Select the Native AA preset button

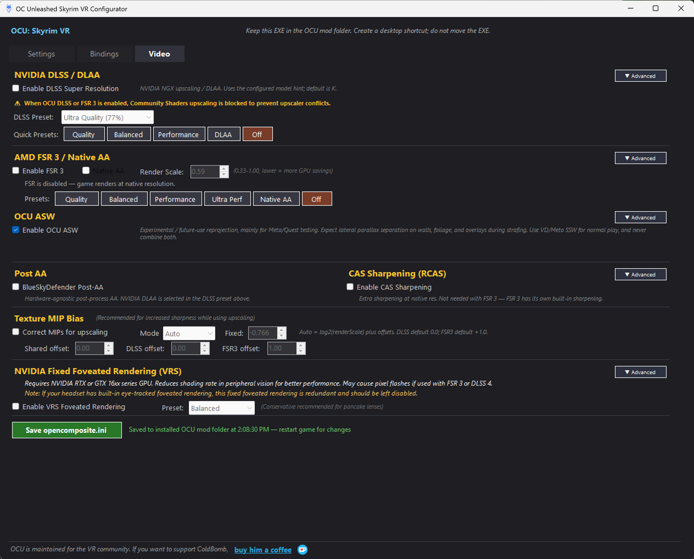(276, 199)
